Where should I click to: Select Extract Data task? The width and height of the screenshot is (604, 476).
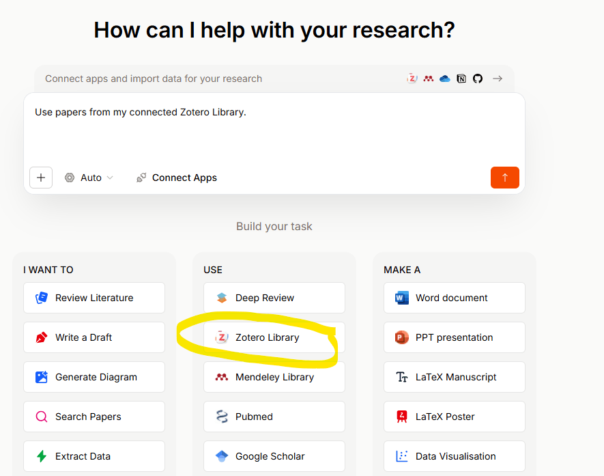[94, 456]
